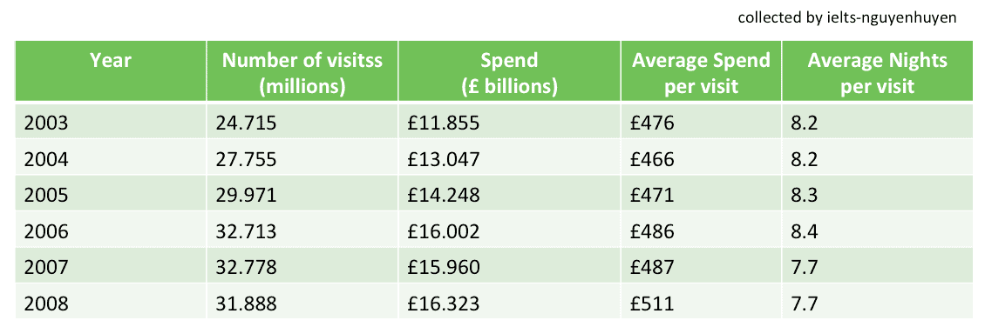Click the 2004 year cell

111,158
